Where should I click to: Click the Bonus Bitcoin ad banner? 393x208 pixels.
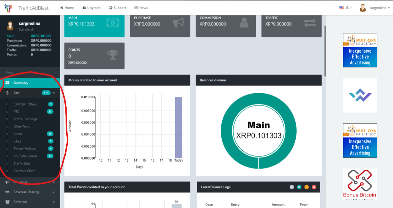pos(360,184)
